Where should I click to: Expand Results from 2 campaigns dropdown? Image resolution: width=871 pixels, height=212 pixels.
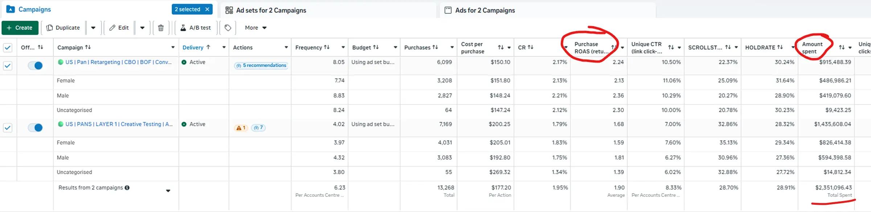click(168, 191)
